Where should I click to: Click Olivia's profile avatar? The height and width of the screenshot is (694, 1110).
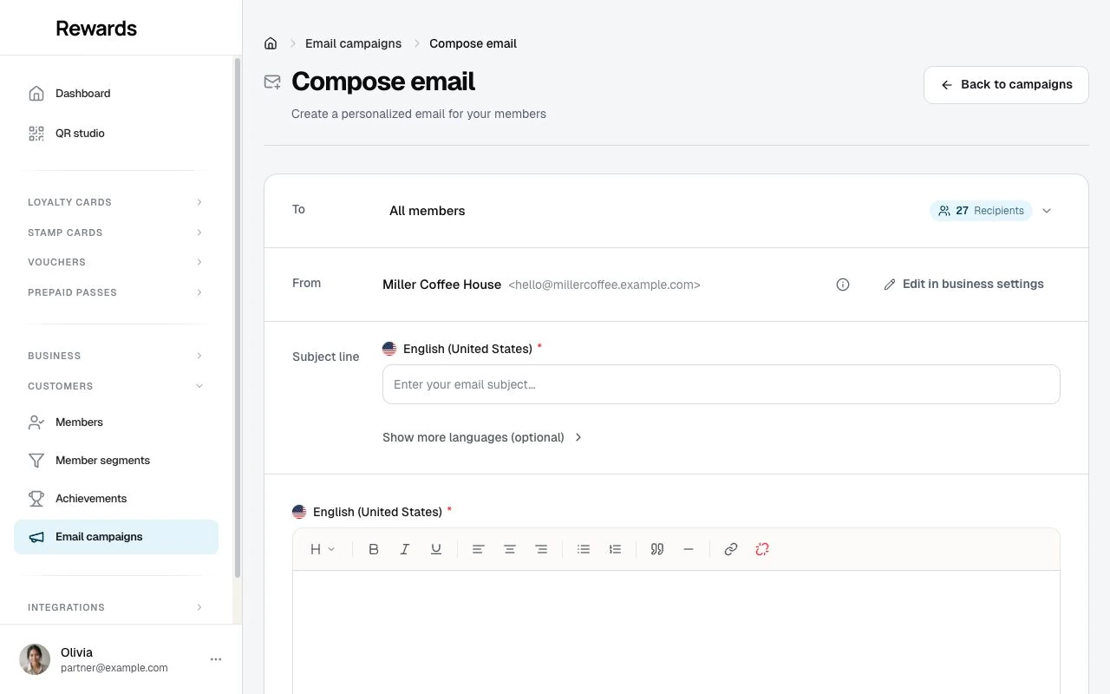(35, 659)
